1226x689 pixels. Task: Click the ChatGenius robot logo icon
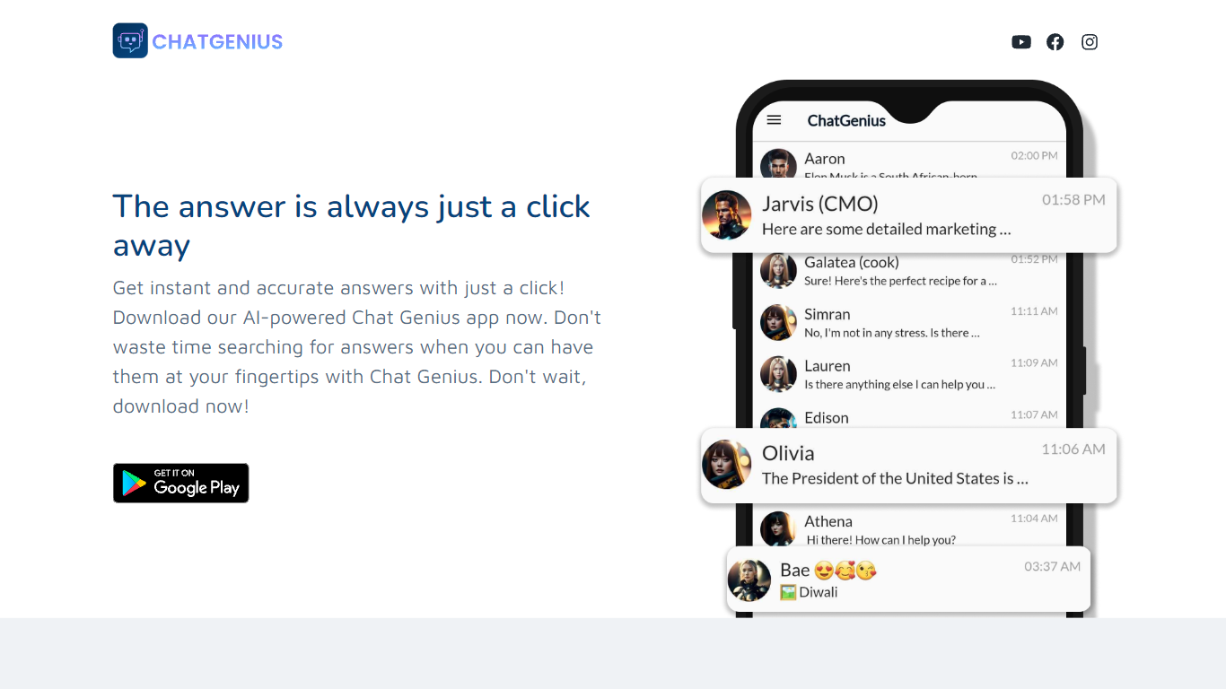tap(130, 41)
